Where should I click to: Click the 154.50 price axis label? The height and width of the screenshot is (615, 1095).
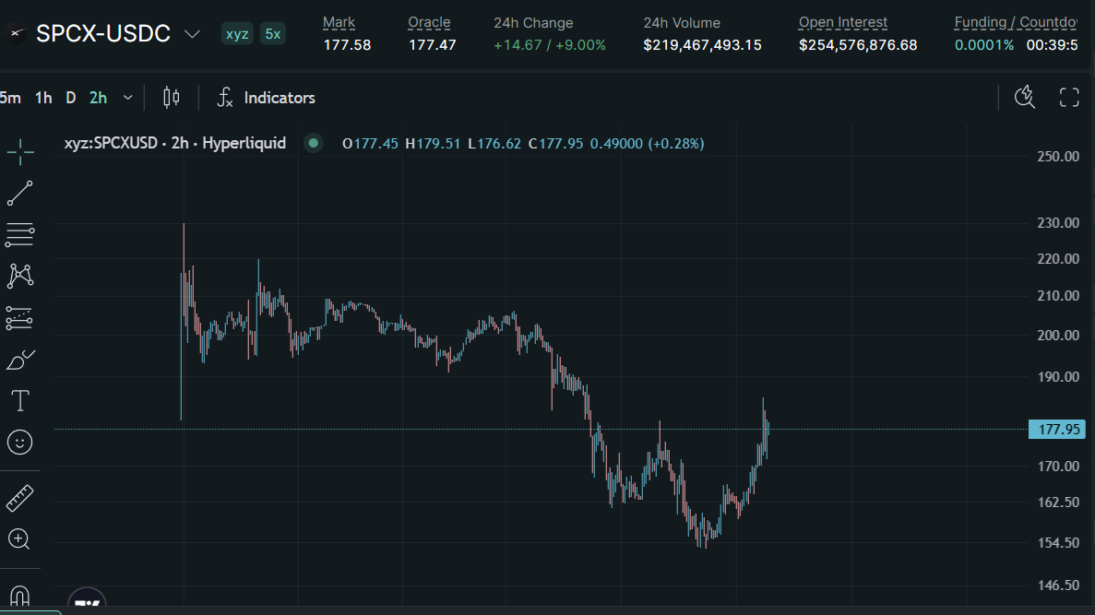[1058, 542]
